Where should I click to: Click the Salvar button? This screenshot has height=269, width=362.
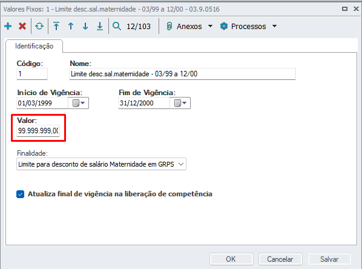(329, 259)
